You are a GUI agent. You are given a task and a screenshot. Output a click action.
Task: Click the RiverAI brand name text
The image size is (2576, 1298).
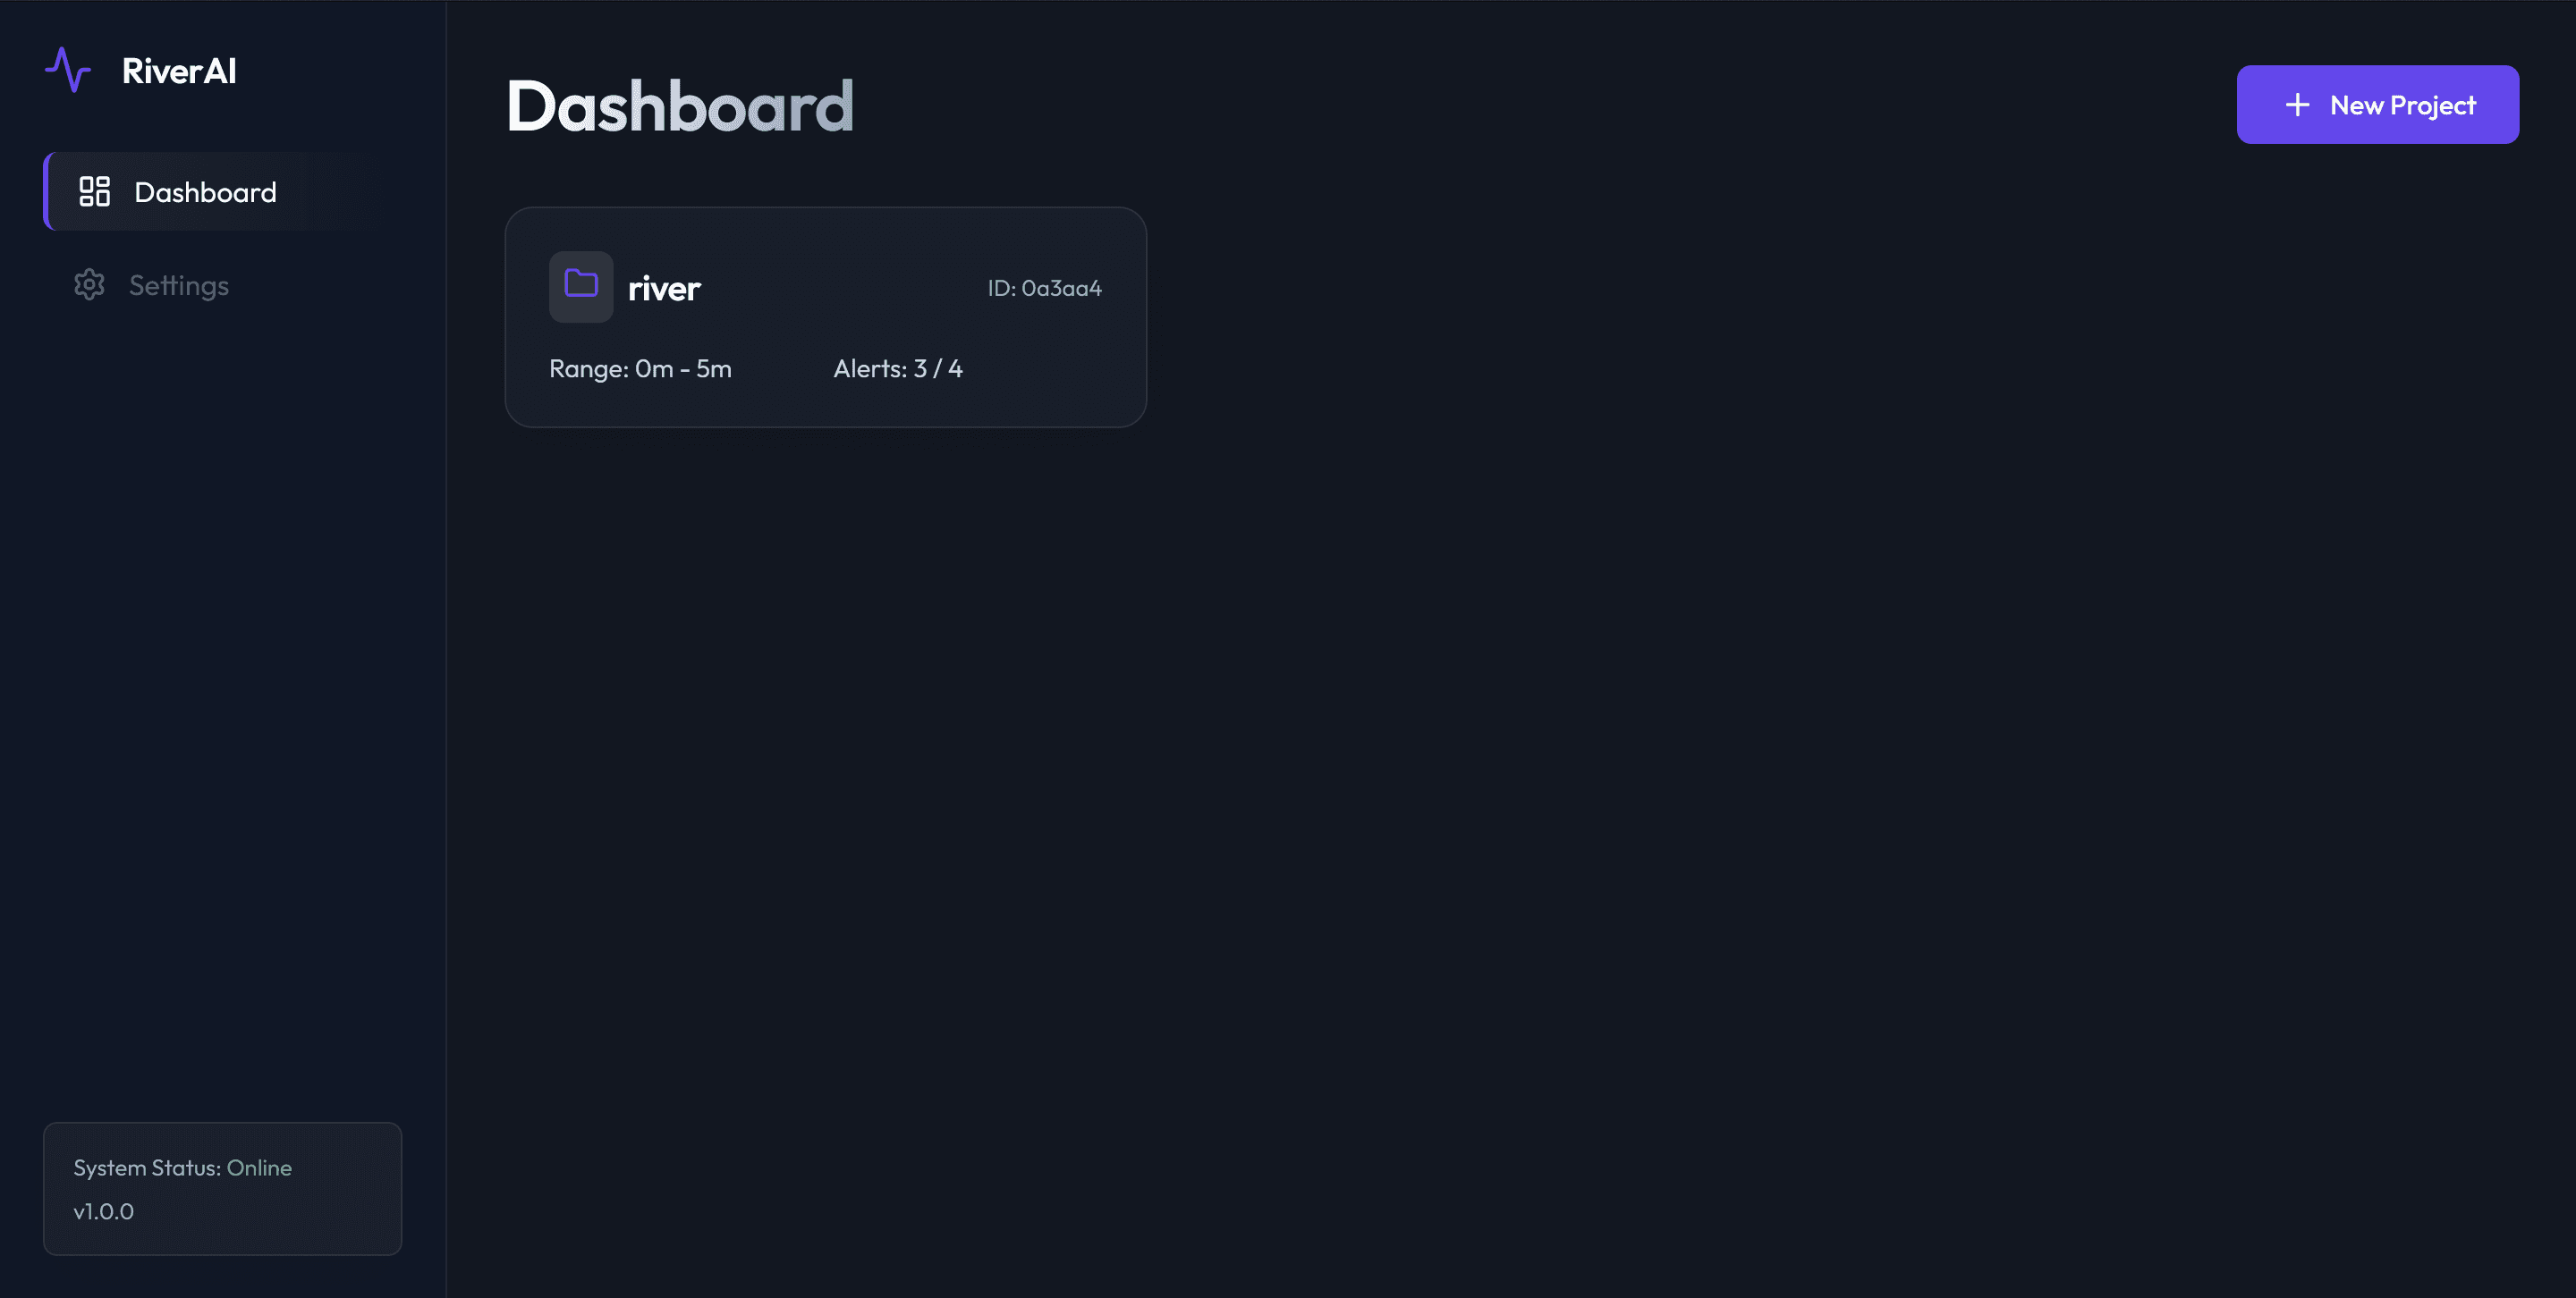[x=179, y=71]
